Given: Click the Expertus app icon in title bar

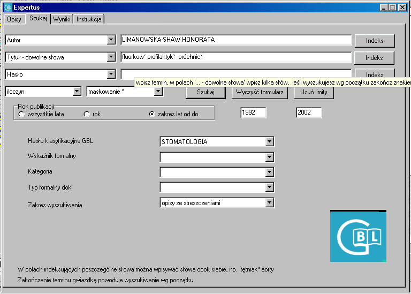Looking at the screenshot, I should tap(7, 7).
